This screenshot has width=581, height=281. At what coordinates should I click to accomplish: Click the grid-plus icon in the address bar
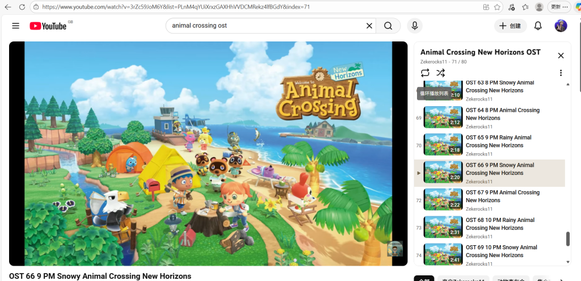click(486, 7)
